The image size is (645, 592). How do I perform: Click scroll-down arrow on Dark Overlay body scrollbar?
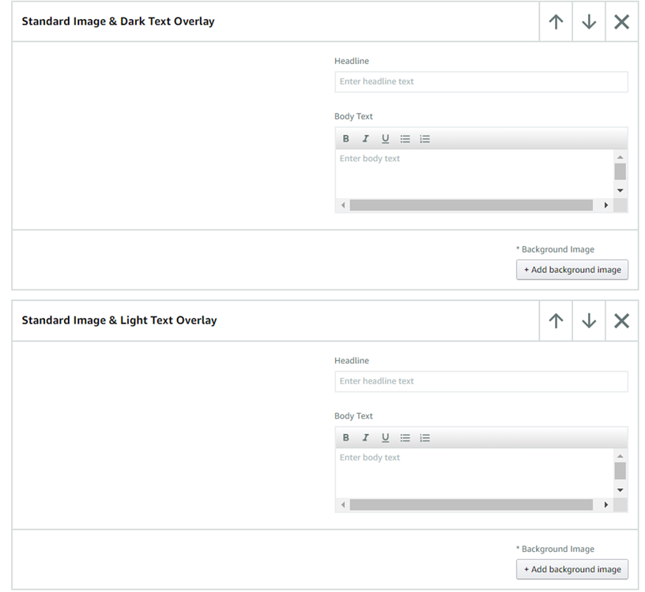pyautogui.click(x=620, y=190)
